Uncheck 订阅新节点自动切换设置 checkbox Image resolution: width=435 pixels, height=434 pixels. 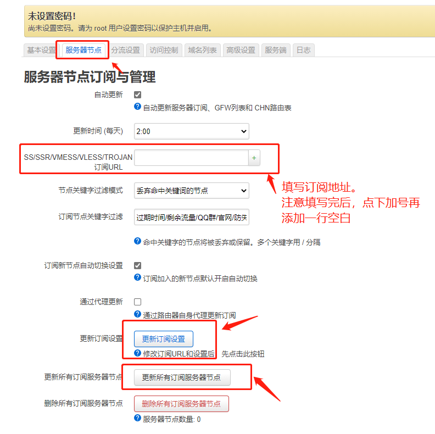point(138,265)
